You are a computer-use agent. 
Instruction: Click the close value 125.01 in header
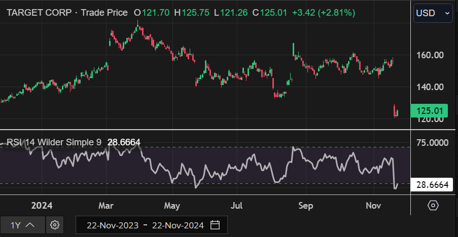273,13
